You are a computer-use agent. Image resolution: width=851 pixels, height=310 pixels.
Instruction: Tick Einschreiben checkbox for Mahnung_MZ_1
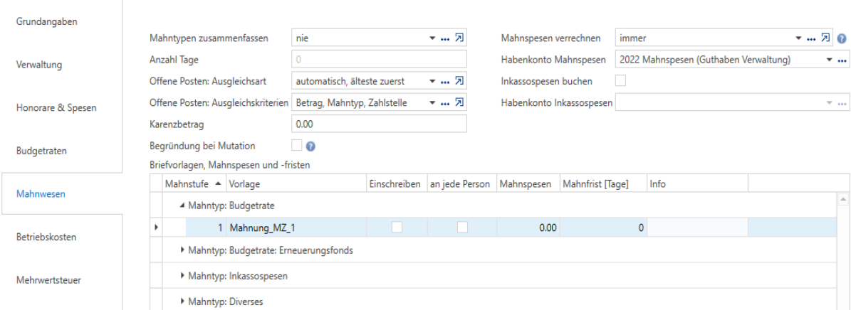[x=397, y=228]
